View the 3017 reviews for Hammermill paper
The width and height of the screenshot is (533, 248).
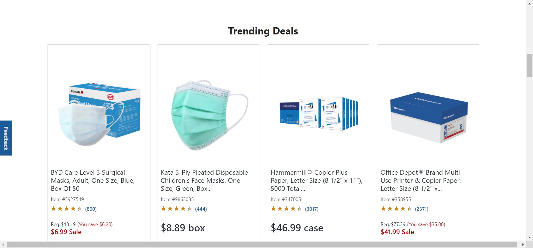click(x=311, y=209)
